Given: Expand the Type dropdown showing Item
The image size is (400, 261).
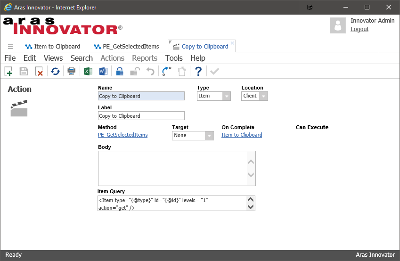Looking at the screenshot, I should 226,96.
